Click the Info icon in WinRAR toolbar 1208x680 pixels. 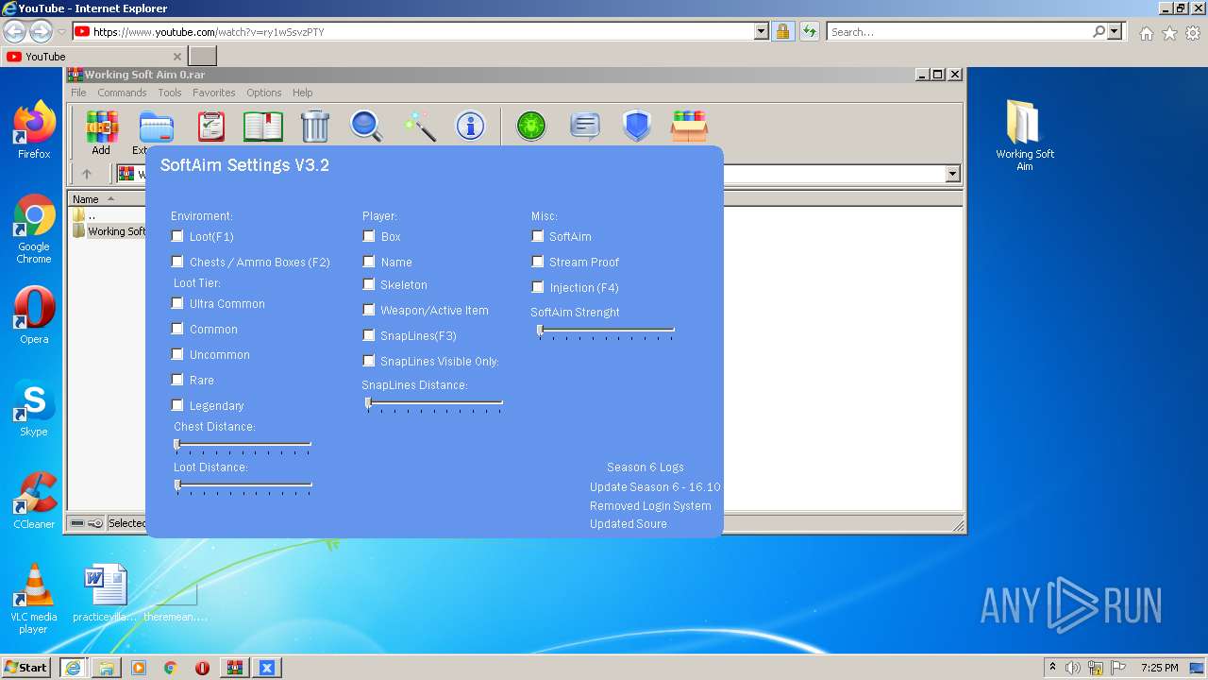[x=470, y=126]
